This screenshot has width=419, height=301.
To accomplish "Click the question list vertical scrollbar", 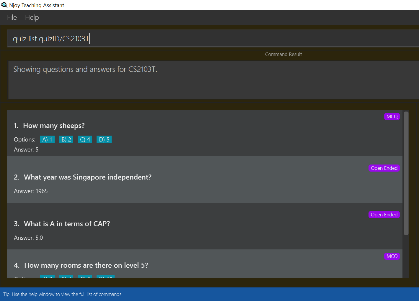I will coord(406,173).
